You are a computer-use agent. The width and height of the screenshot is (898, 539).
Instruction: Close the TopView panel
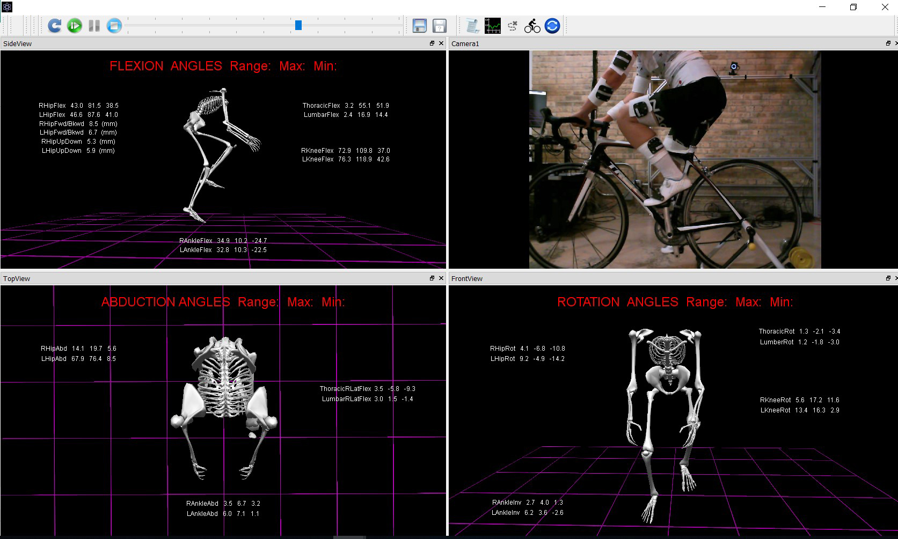441,278
